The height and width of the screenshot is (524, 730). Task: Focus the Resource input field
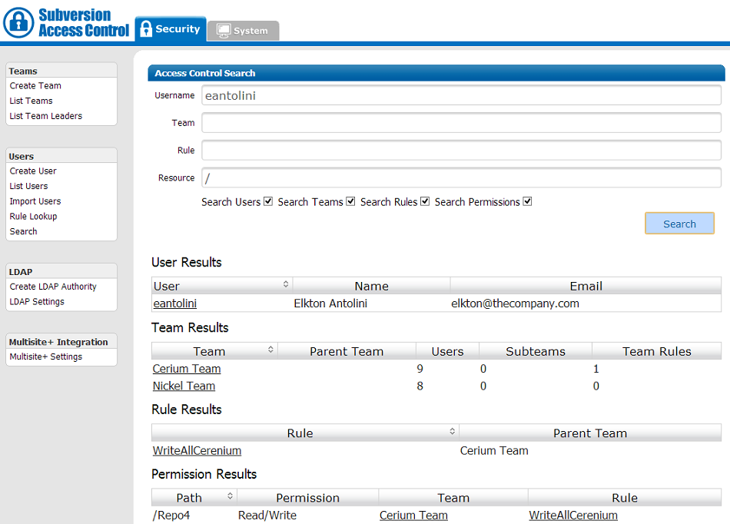[461, 177]
